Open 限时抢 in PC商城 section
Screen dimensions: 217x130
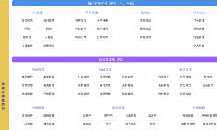[27, 37]
